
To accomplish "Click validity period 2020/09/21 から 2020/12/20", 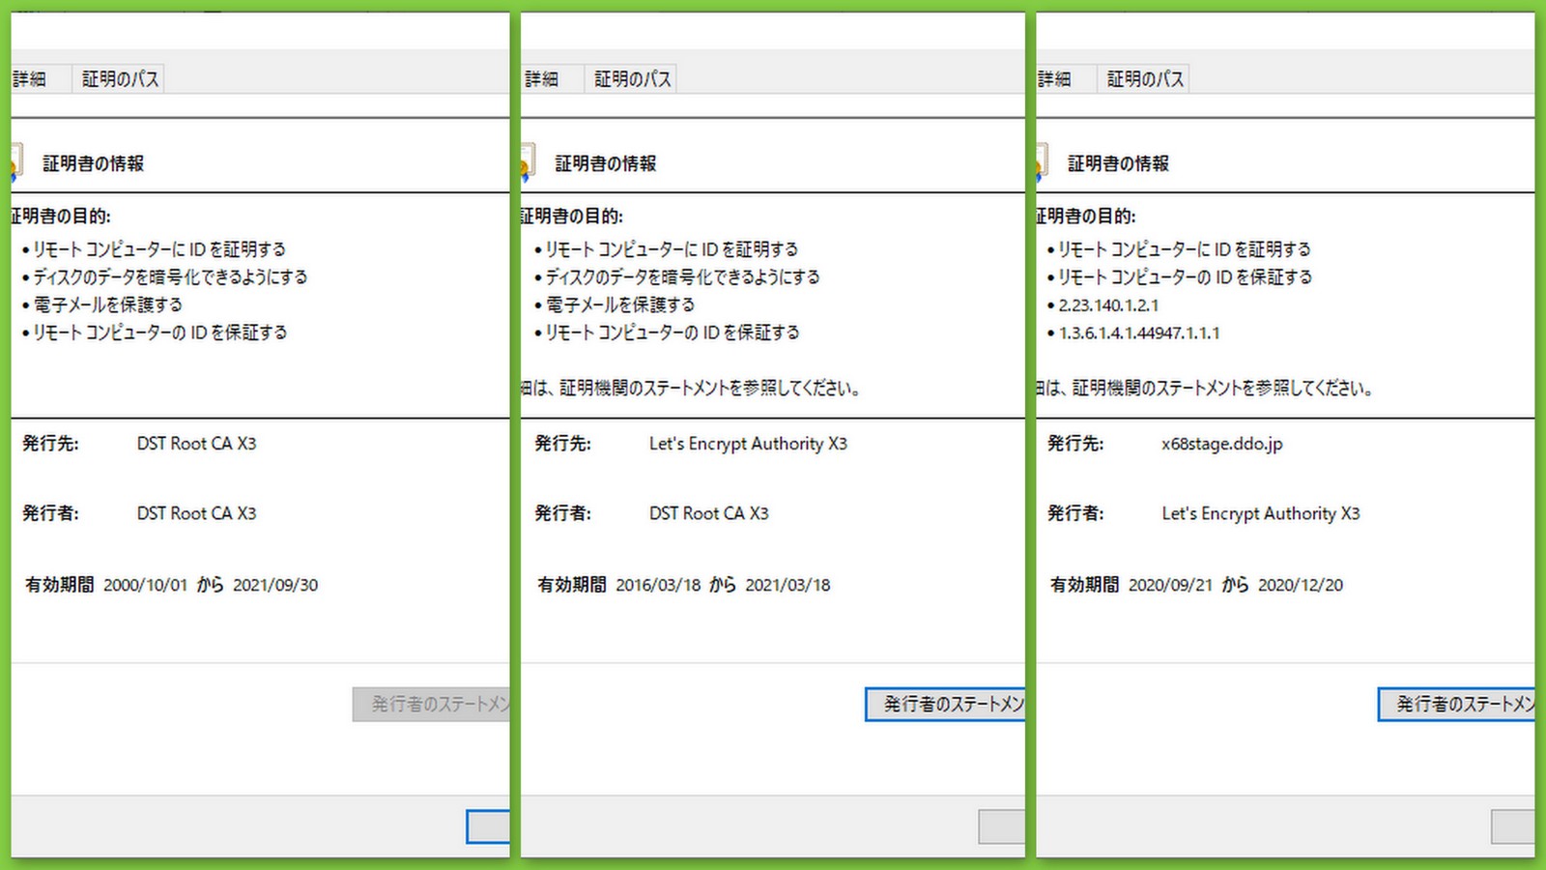I will (1235, 585).
